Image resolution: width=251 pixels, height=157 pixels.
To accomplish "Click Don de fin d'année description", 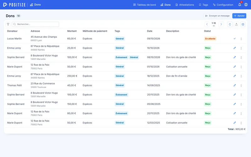I will point(177,76).
